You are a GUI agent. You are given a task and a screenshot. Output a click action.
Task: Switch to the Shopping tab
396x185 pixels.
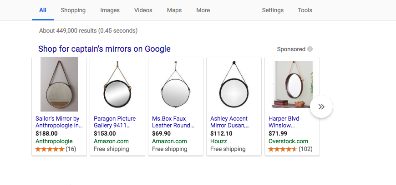coord(73,10)
